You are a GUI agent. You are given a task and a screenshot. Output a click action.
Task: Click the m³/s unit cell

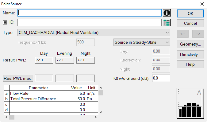point(92,94)
